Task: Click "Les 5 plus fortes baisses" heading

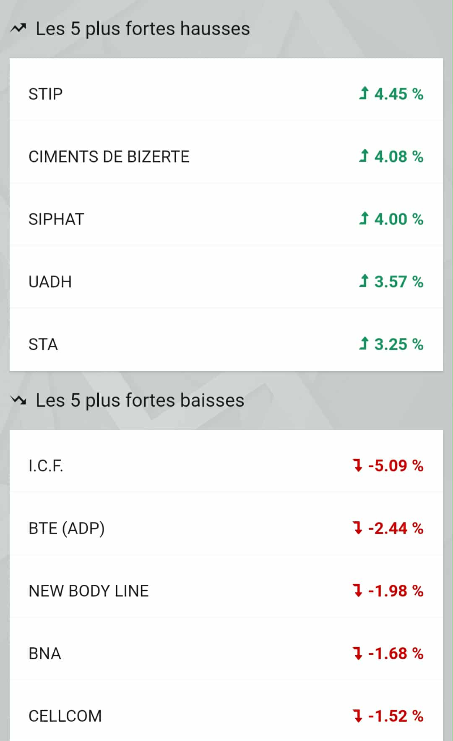Action: pos(140,400)
